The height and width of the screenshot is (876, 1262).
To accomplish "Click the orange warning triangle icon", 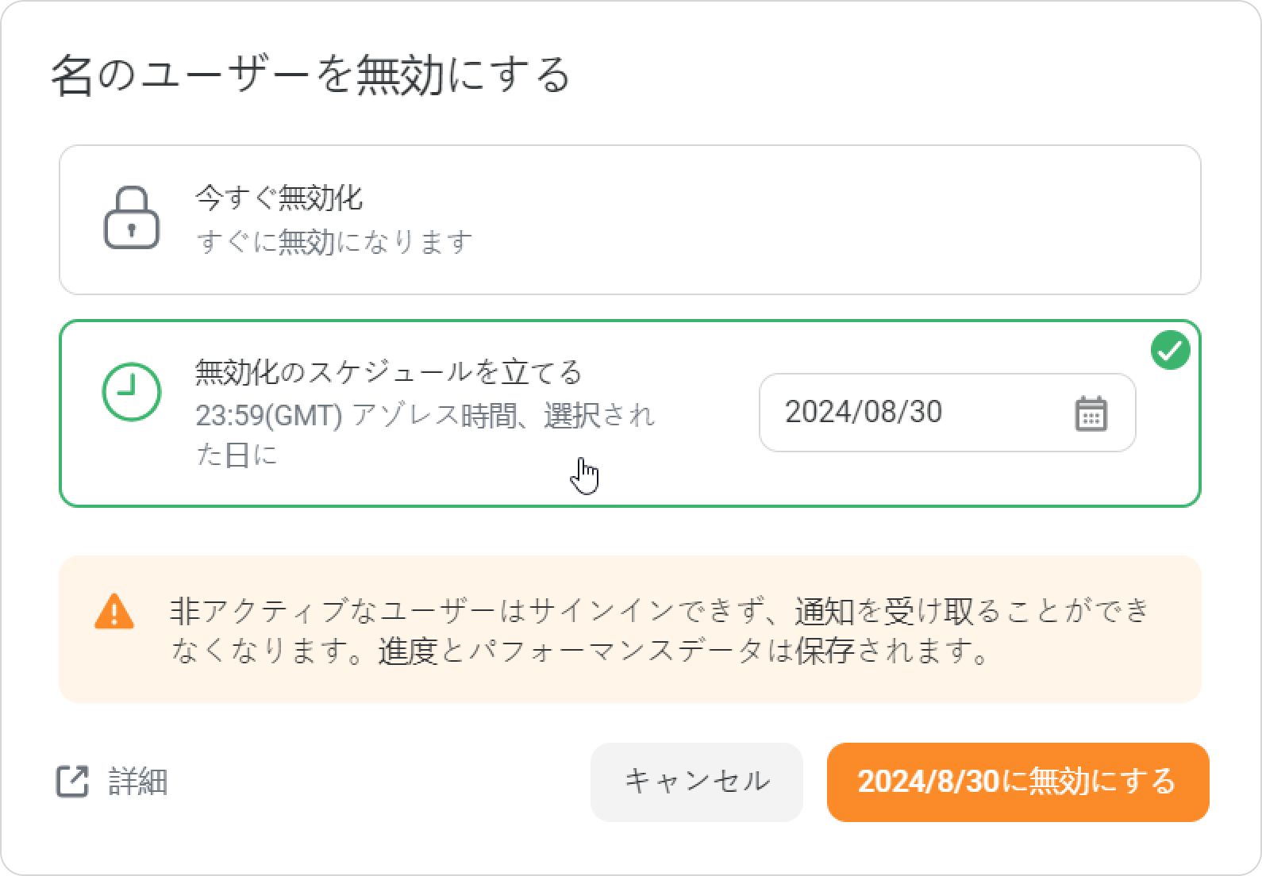I will click(x=114, y=612).
